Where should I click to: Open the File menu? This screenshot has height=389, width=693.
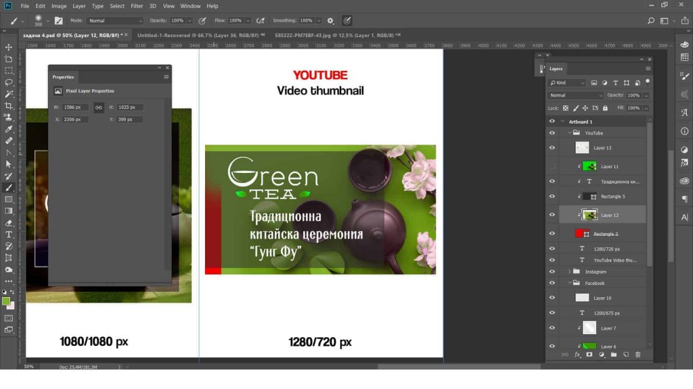tap(25, 6)
